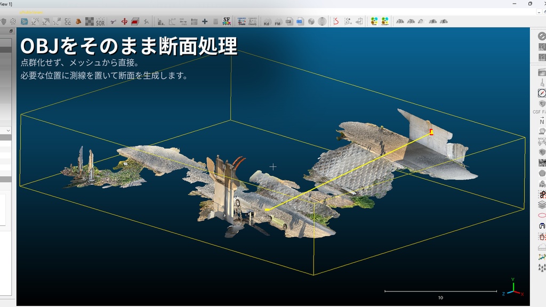The width and height of the screenshot is (546, 307).
Task: Click the statistical curve fit toolbar icon
Action: [172, 21]
